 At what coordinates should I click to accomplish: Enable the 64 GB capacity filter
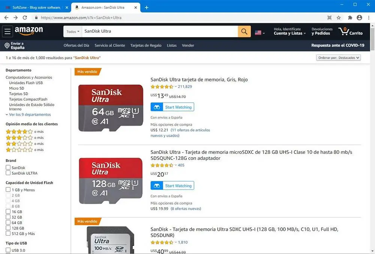(8, 222)
